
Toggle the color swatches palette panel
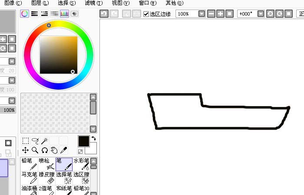pyautogui.click(x=64, y=14)
